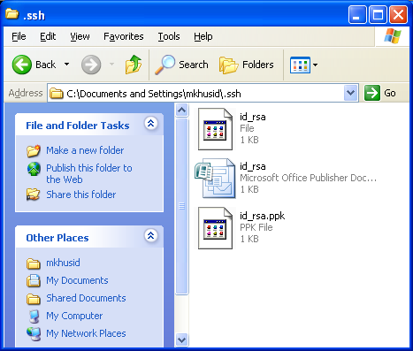Expand the address bar dropdown
The image size is (413, 351).
click(x=350, y=93)
